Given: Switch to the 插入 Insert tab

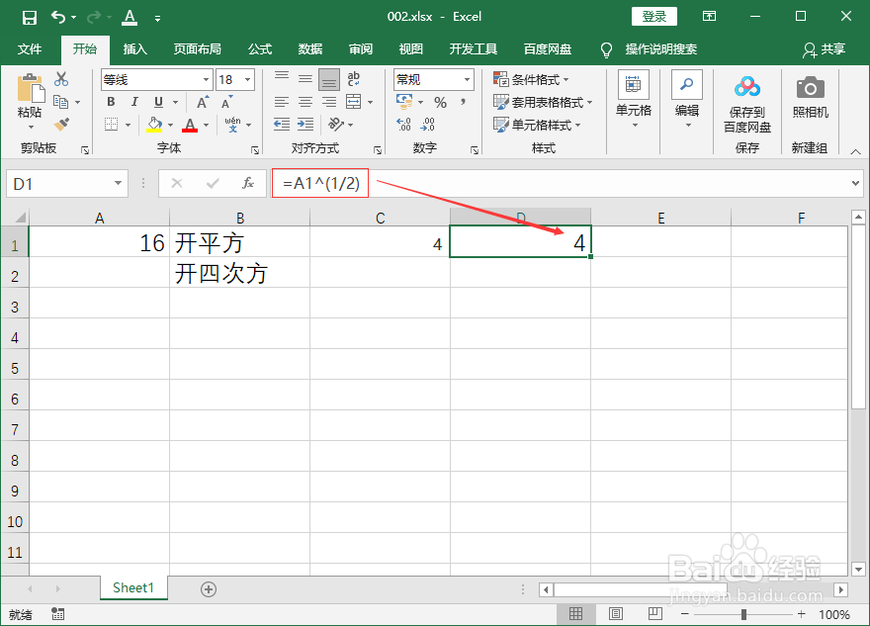Looking at the screenshot, I should point(134,49).
